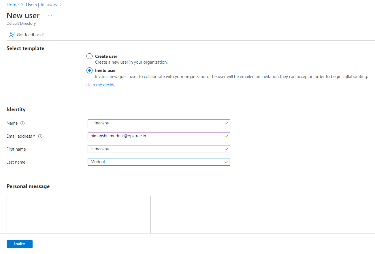Open the ellipsis menu beside New user
The image size is (375, 254).
(50, 16)
